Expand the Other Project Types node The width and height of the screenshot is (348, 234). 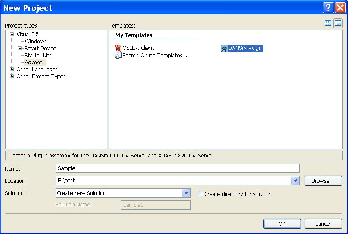click(x=11, y=77)
